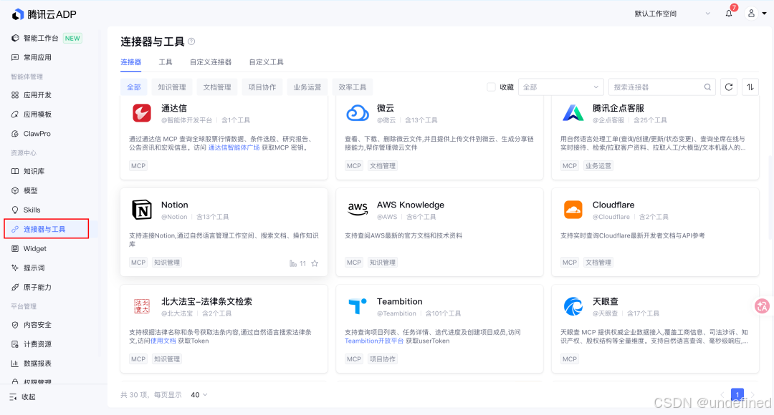774x415 pixels.
Task: Click 文档管理 tag on Cloudflare card
Action: tap(598, 263)
